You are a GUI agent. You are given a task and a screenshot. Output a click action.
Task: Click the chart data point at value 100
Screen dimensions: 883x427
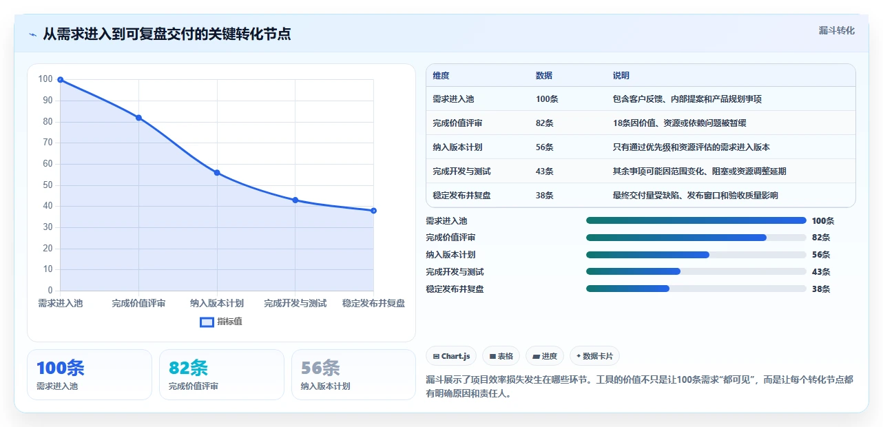(x=61, y=80)
